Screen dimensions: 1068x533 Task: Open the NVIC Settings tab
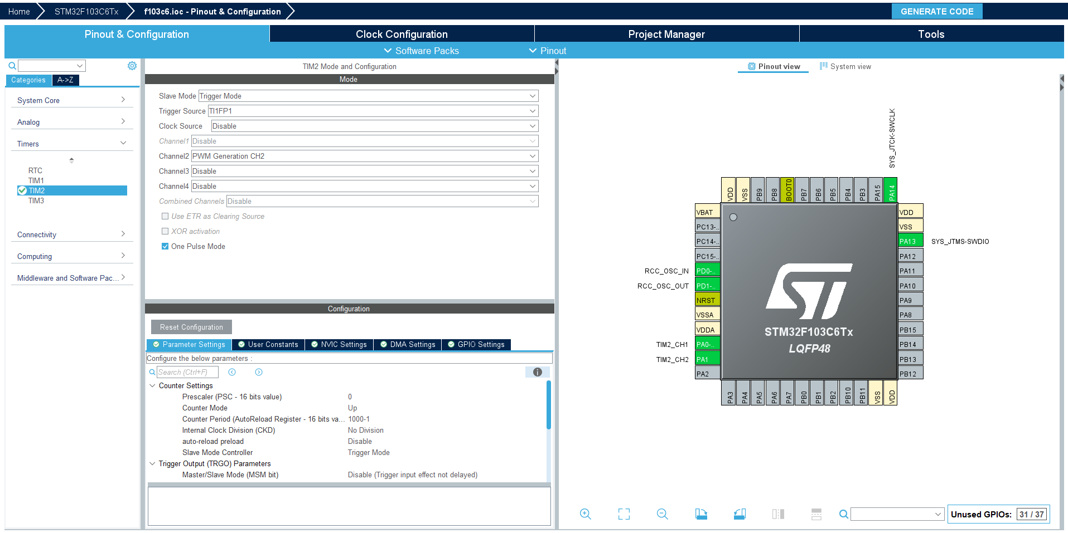tap(339, 345)
